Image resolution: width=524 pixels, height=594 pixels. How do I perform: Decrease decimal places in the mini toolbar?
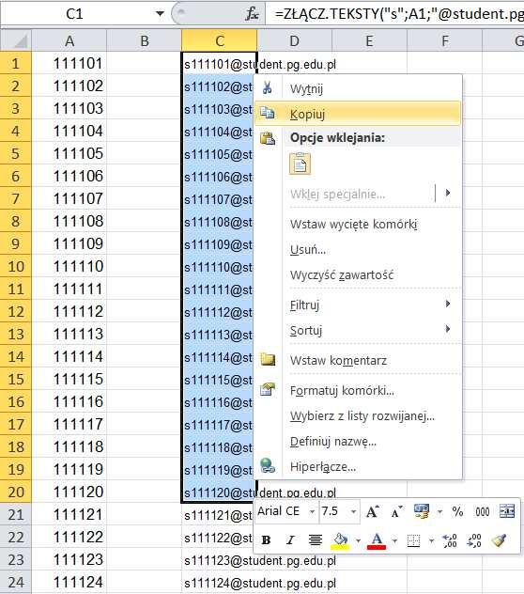474,540
